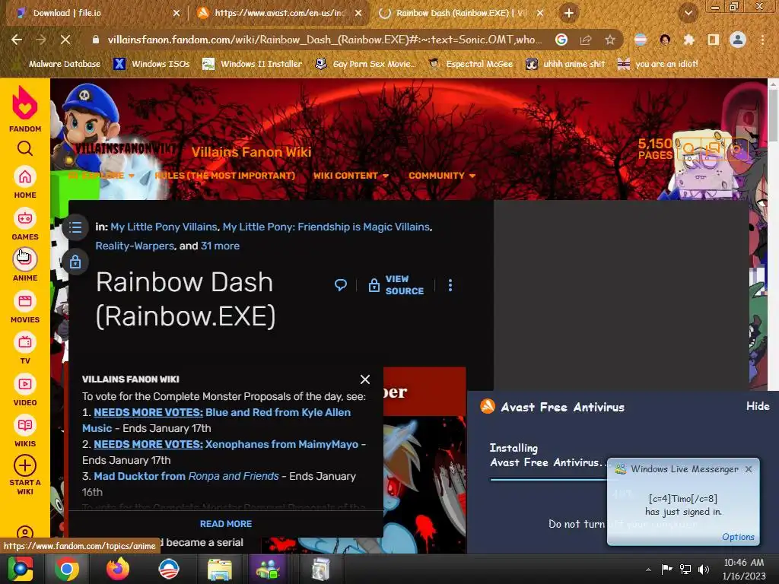Open the article comments bubble icon
Image resolution: width=779 pixels, height=584 pixels.
340,285
